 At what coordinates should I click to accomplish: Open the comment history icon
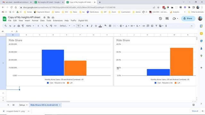[x=167, y=19]
